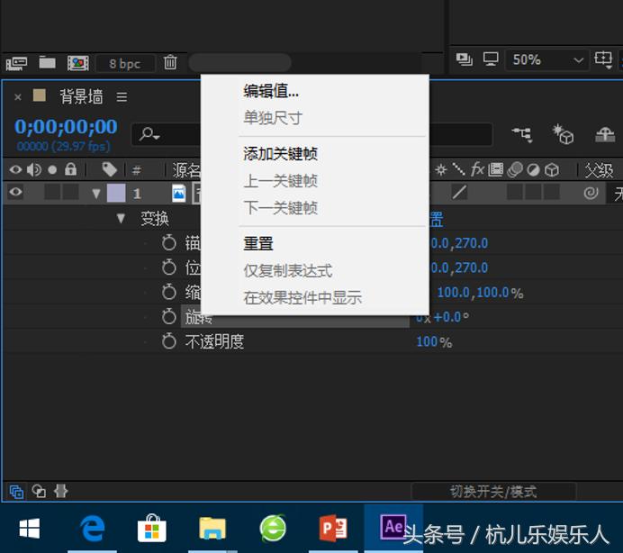Click the lock column header
The image size is (623, 553).
tap(71, 169)
